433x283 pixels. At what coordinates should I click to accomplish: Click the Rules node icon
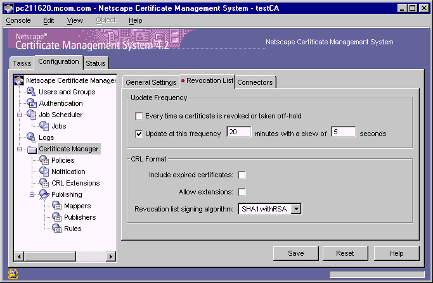point(57,229)
